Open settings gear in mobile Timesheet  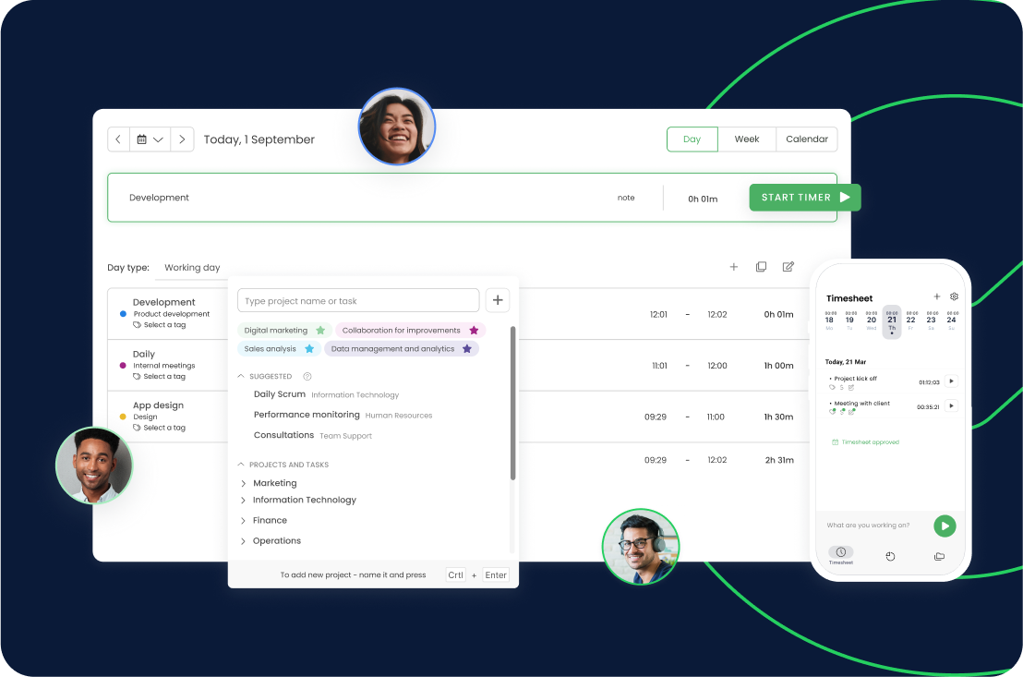(x=954, y=296)
